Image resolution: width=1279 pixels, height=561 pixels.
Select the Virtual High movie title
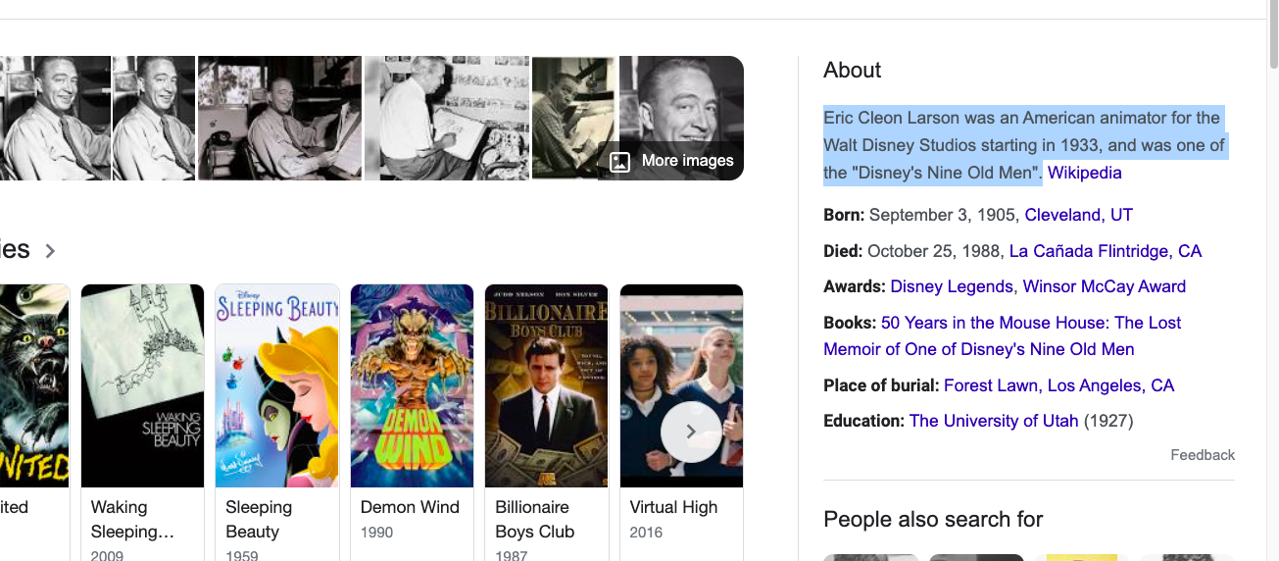click(673, 507)
